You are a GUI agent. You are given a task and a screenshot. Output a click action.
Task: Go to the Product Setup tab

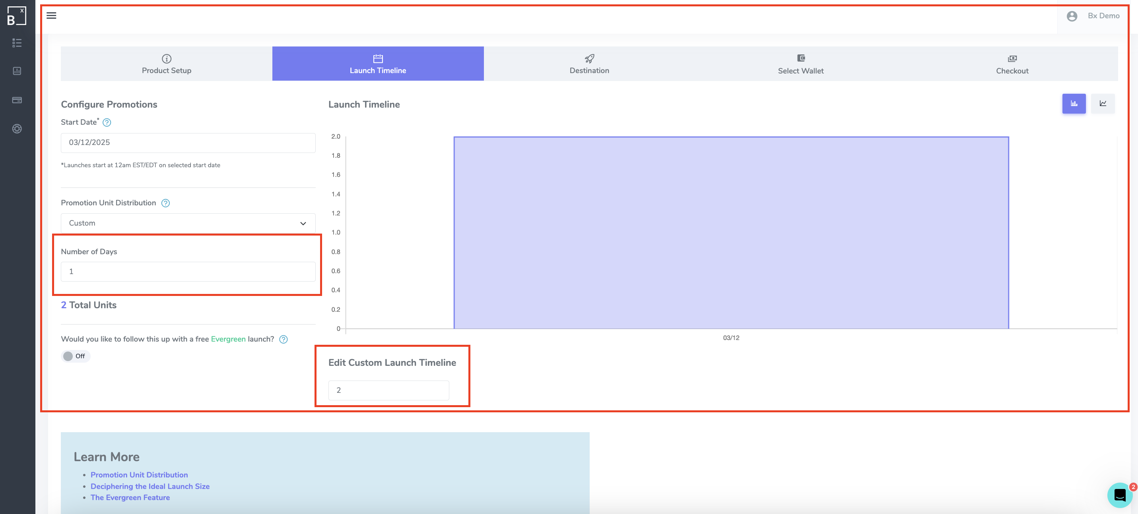(166, 64)
